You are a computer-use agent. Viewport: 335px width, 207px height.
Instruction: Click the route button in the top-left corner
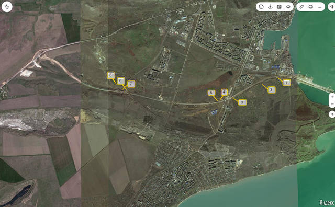click(x=7, y=7)
